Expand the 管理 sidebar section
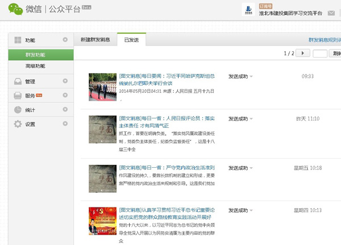This screenshot has height=245, width=341. (x=65, y=82)
